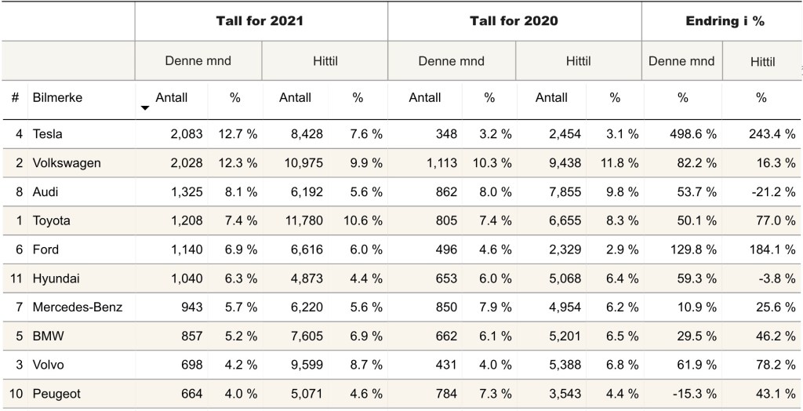Select the Peugeot row label

(56, 394)
